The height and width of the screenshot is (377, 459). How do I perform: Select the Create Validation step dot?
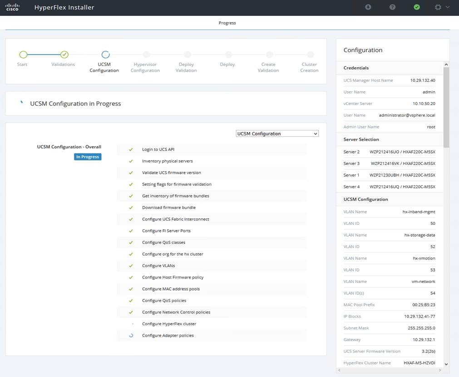(269, 55)
